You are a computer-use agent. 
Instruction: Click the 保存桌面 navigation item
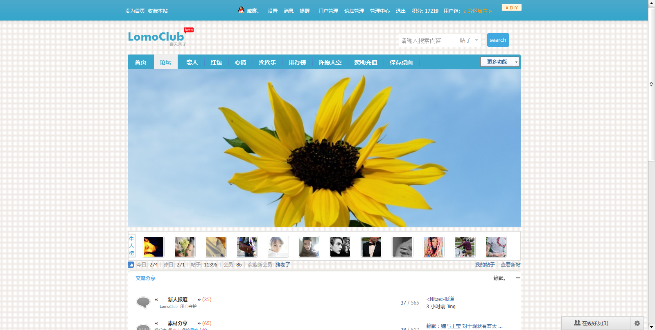401,62
